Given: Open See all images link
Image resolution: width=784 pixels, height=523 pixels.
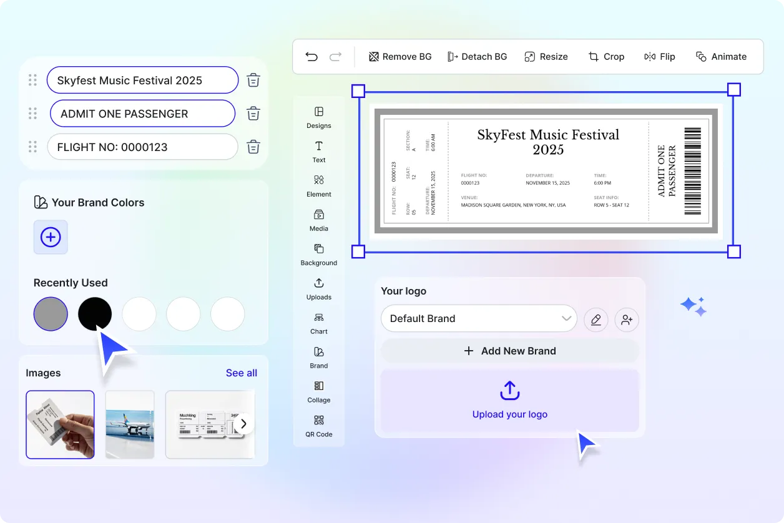Looking at the screenshot, I should (242, 373).
